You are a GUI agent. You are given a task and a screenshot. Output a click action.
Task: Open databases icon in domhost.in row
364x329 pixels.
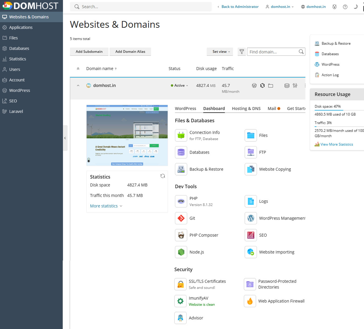[x=287, y=85]
